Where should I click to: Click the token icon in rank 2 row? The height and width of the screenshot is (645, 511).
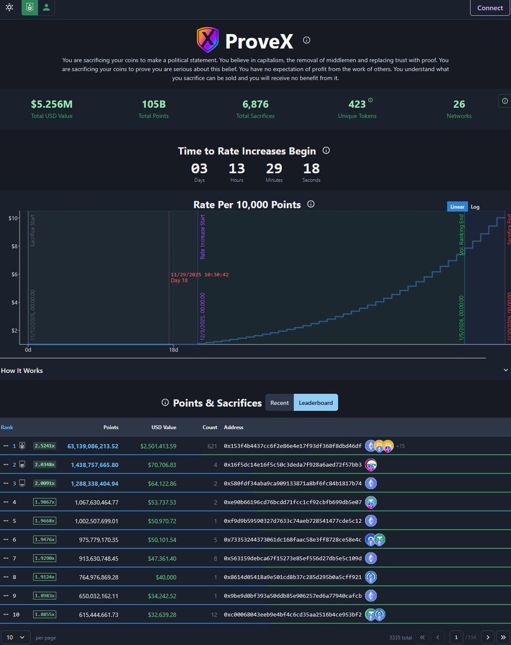[x=371, y=465]
